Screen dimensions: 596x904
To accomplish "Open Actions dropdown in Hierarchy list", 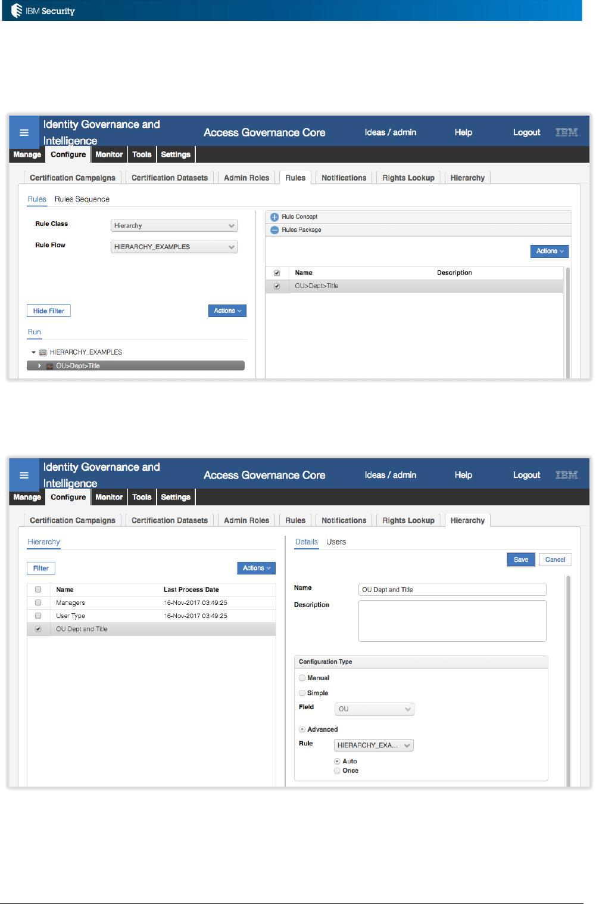I will pos(256,568).
